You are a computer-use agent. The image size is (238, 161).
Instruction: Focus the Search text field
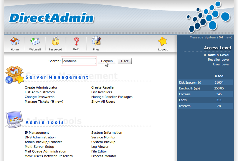click(79, 61)
